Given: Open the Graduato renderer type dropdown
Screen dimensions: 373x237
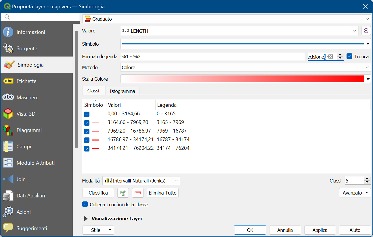Looking at the screenshot, I should pos(227,19).
